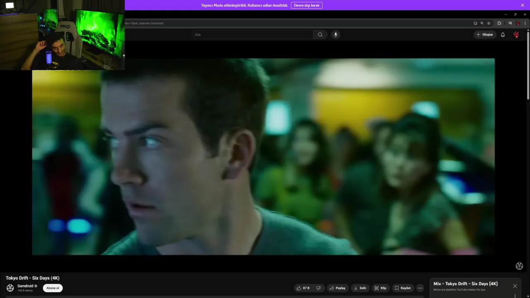Like the video with thumbs-up 87 B
The height and width of the screenshot is (298, 530).
pos(303,288)
